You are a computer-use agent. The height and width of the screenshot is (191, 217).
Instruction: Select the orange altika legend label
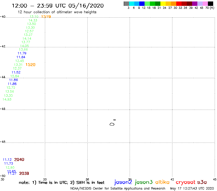[162, 182]
